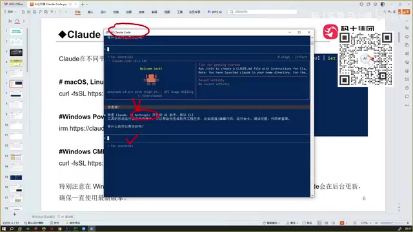Image resolution: width=413 pixels, height=232 pixels.
Task: Switch slide panel to outline view icon
Action: [10, 21]
